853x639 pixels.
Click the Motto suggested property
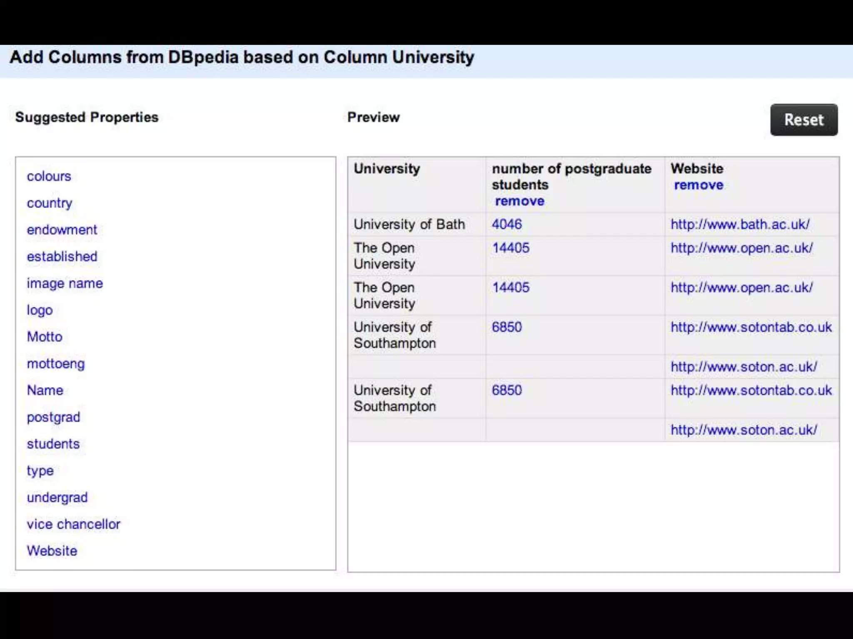tap(45, 337)
